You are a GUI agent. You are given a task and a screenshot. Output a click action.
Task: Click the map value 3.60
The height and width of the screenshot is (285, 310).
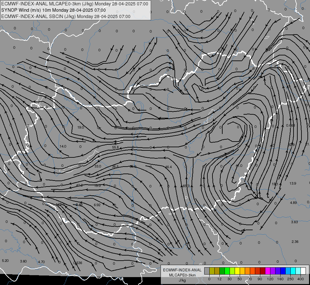pos(23,261)
